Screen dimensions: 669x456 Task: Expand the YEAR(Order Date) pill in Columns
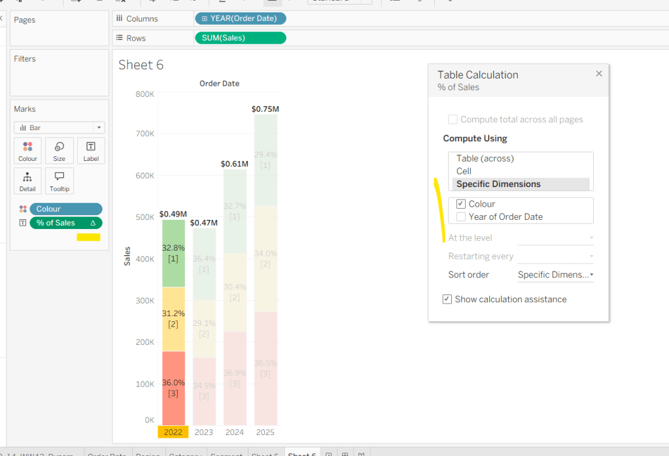(x=205, y=18)
